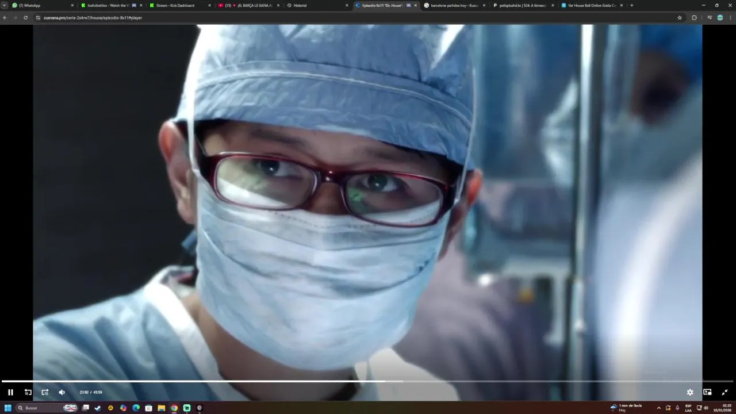Open Microsoft Edge from taskbar

136,408
